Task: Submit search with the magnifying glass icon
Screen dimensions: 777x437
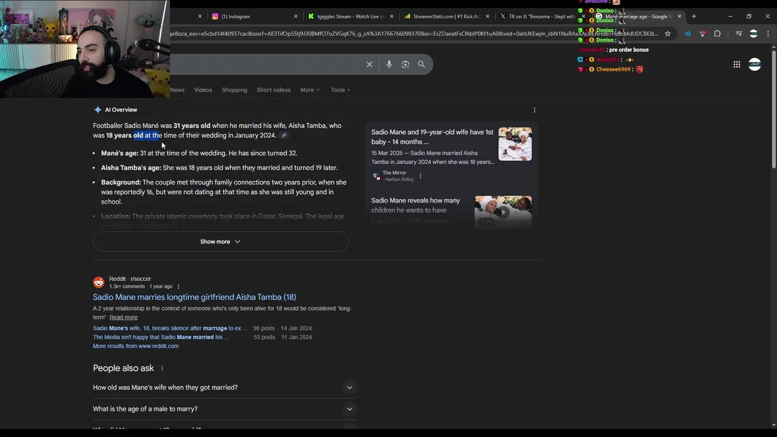Action: [x=421, y=64]
